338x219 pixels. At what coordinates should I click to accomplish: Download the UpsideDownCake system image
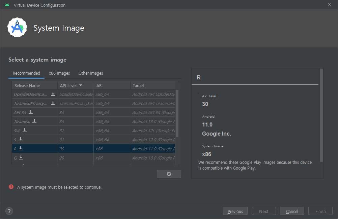(53, 94)
